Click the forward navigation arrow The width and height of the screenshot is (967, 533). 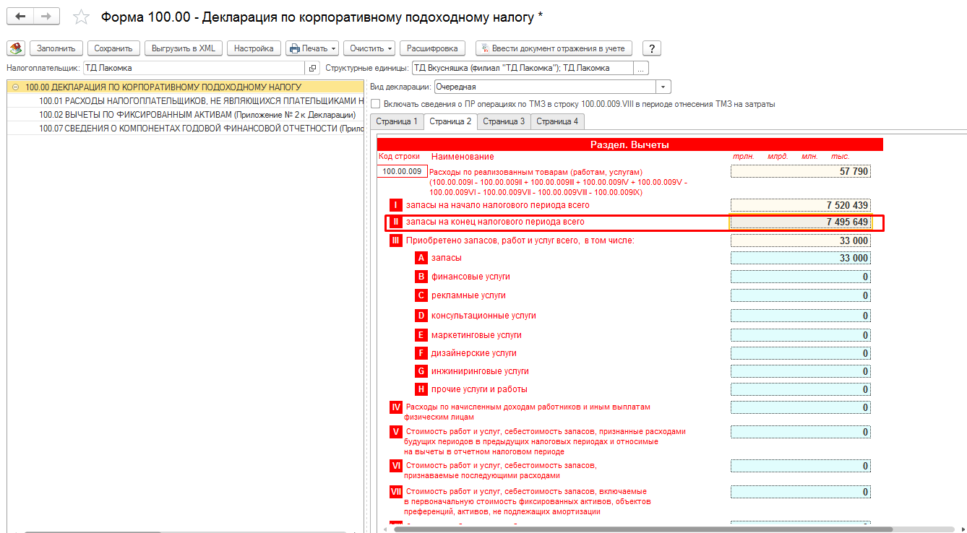pos(47,16)
